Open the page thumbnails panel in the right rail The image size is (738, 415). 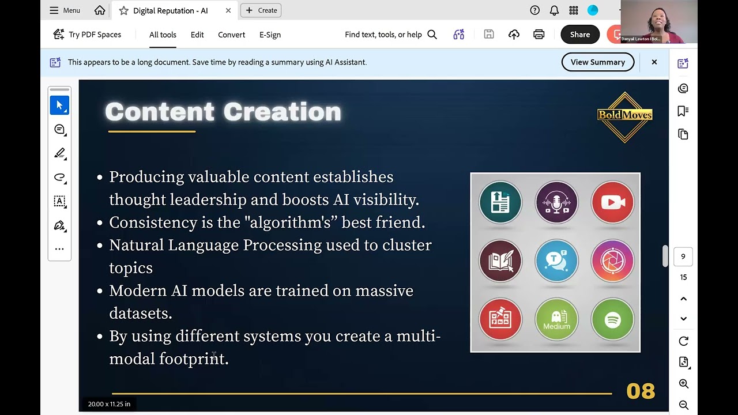pos(683,134)
